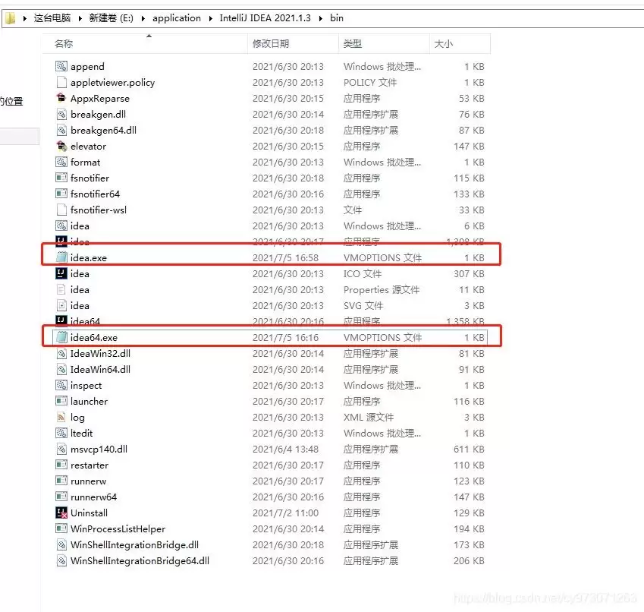Image resolution: width=644 pixels, height=612 pixels.
Task: Click the WinProcessListHelper application icon
Action: [61, 528]
